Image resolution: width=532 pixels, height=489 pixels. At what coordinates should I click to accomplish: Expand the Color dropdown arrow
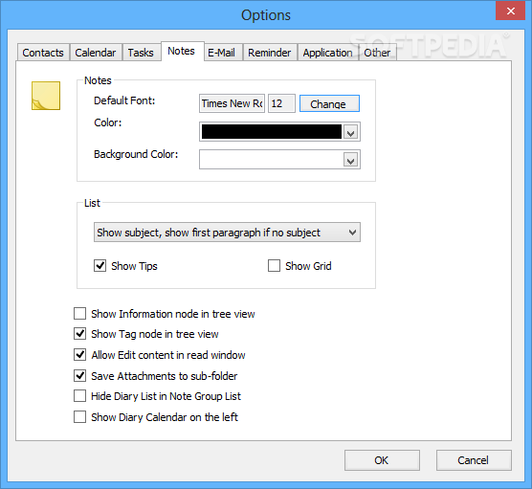point(351,132)
